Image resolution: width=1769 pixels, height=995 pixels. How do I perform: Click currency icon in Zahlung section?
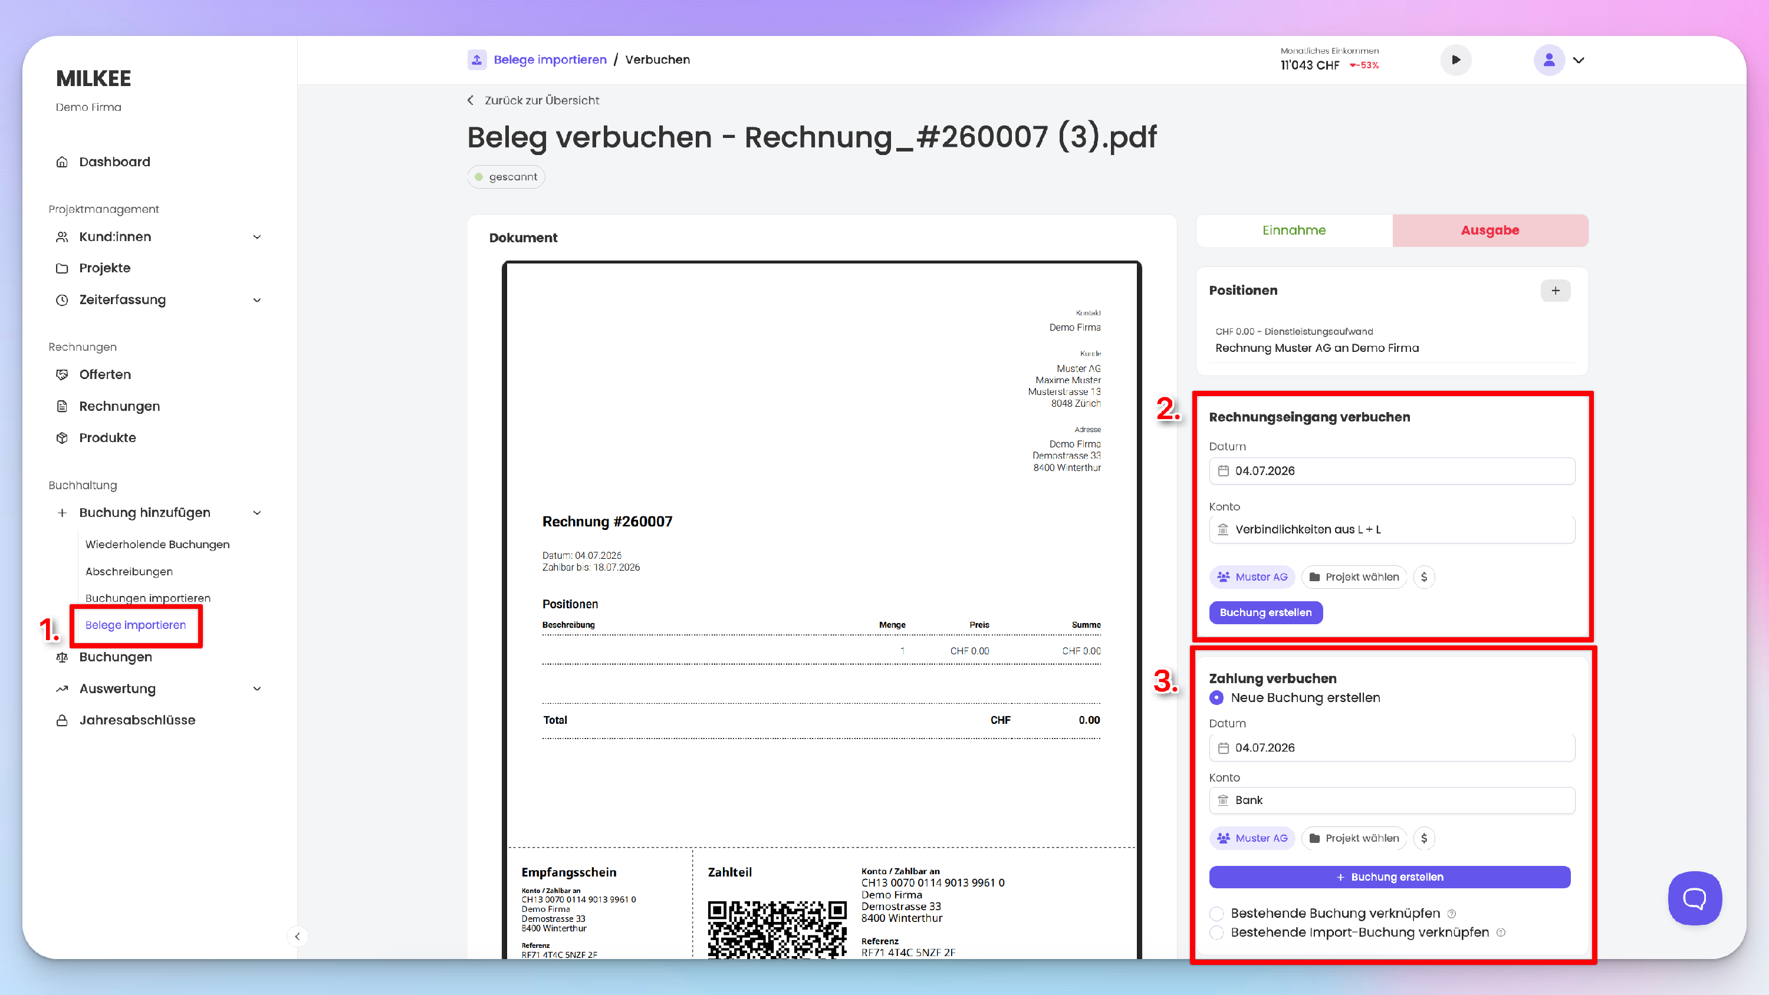click(x=1423, y=838)
